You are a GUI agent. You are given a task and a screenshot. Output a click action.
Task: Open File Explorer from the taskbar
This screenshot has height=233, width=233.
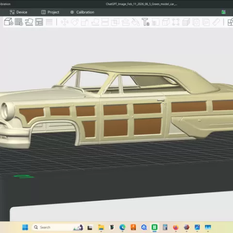pyautogui.click(x=101, y=227)
